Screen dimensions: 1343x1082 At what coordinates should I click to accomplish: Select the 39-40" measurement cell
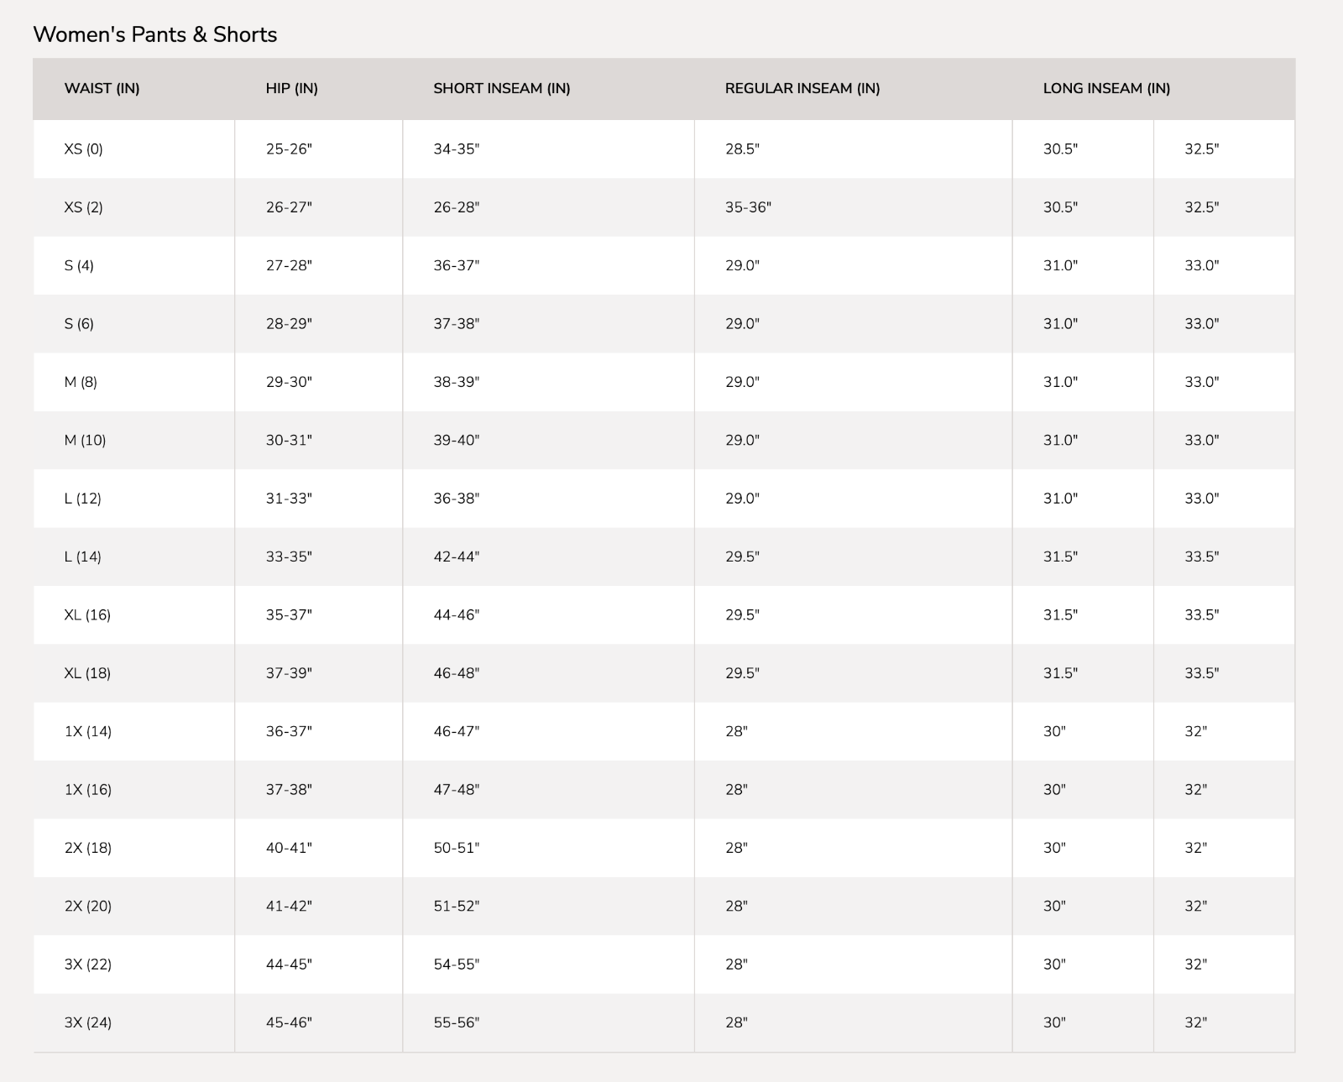click(456, 440)
